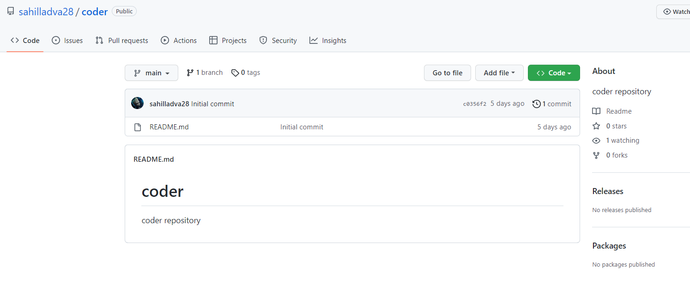Image resolution: width=690 pixels, height=286 pixels.
Task: Open the Initial commit message in header row
Action: 213,104
